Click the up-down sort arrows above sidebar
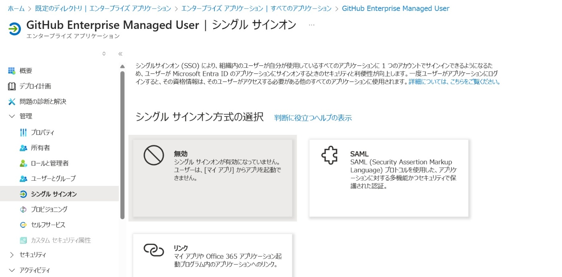Viewport: 562px width, 277px height. coord(104,53)
